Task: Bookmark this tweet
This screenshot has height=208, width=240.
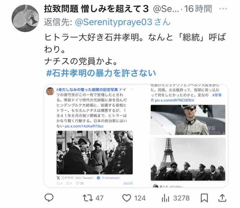Action: (204, 198)
